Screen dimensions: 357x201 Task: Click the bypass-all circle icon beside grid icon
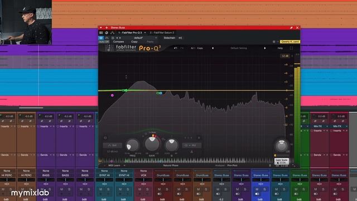coord(107,32)
